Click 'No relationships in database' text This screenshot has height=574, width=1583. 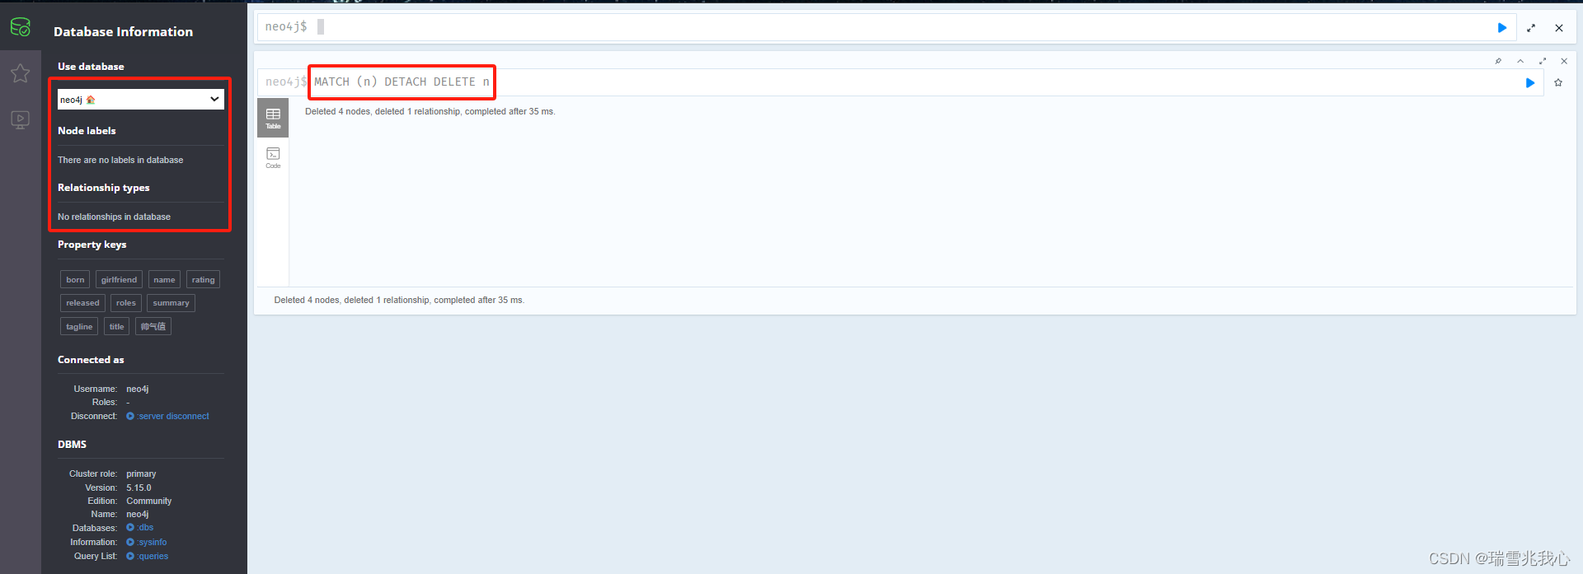point(114,217)
